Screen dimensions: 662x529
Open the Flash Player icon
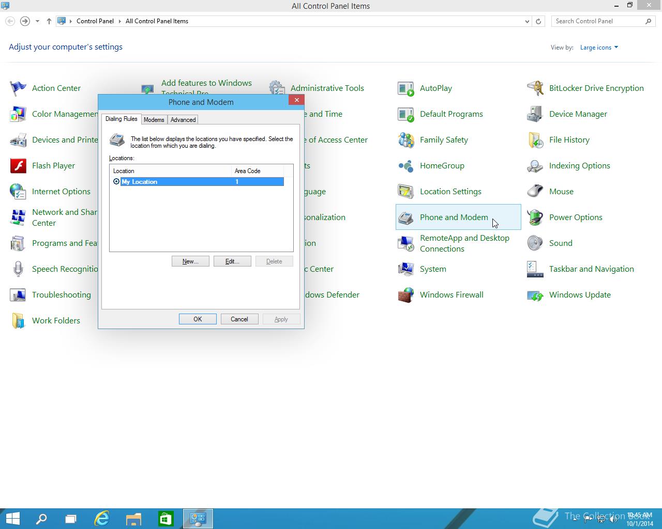pos(18,166)
